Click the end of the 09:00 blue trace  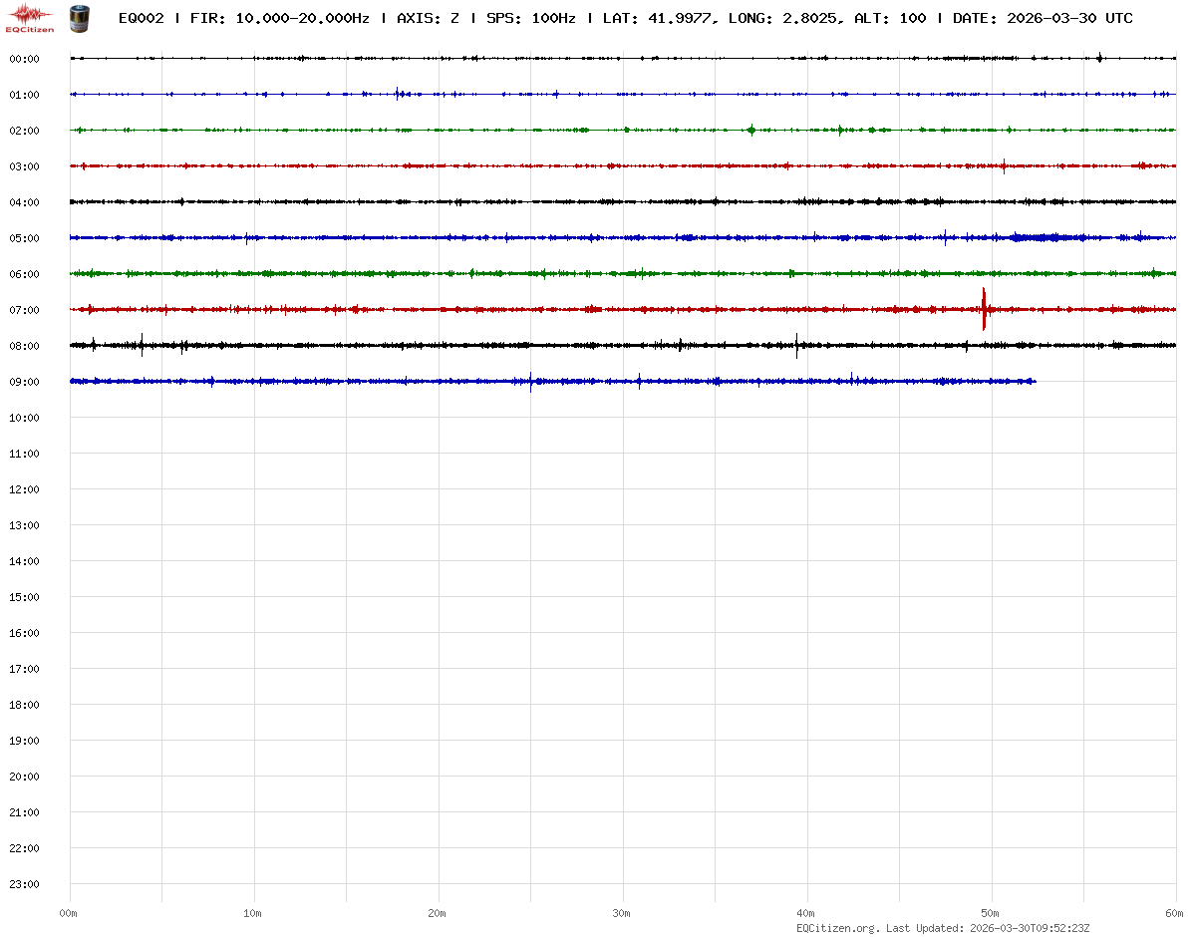[x=1035, y=381]
